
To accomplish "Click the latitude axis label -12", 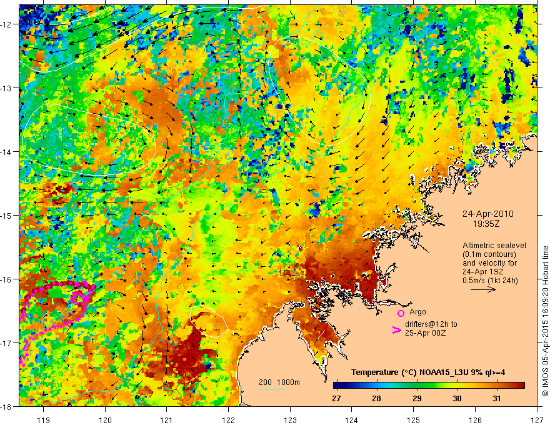I will coord(7,24).
